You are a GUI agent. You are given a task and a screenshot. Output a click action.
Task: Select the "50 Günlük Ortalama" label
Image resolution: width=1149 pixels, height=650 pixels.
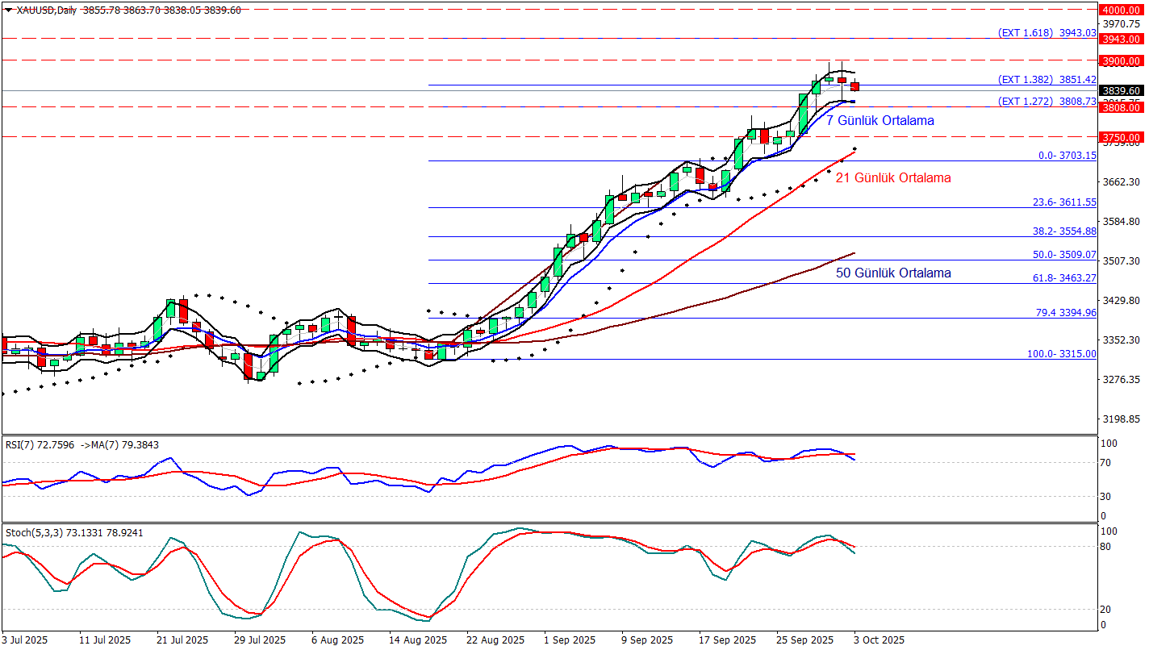pos(892,273)
